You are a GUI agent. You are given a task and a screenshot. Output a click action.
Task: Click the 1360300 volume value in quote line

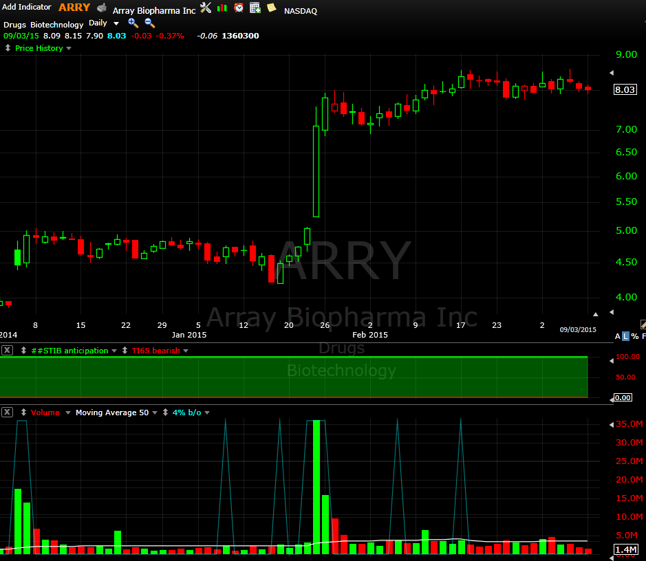[240, 36]
